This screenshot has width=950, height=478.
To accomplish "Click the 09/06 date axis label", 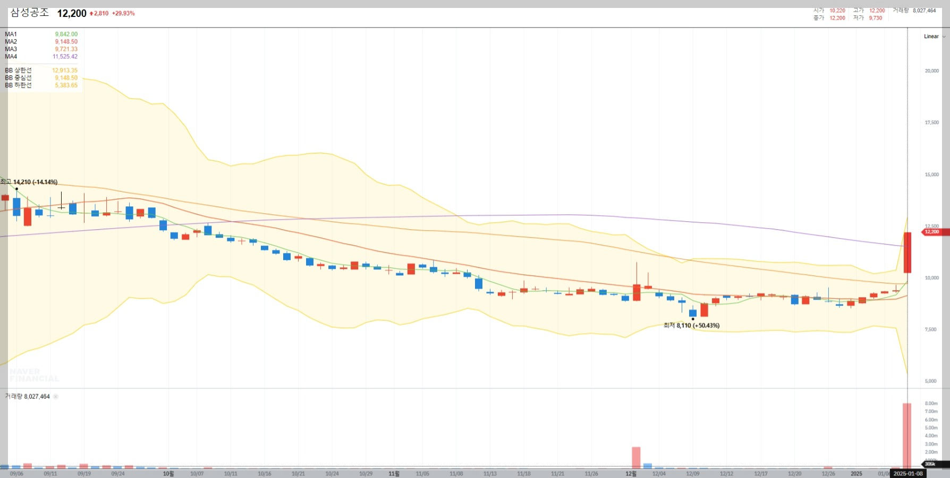I will [x=16, y=474].
